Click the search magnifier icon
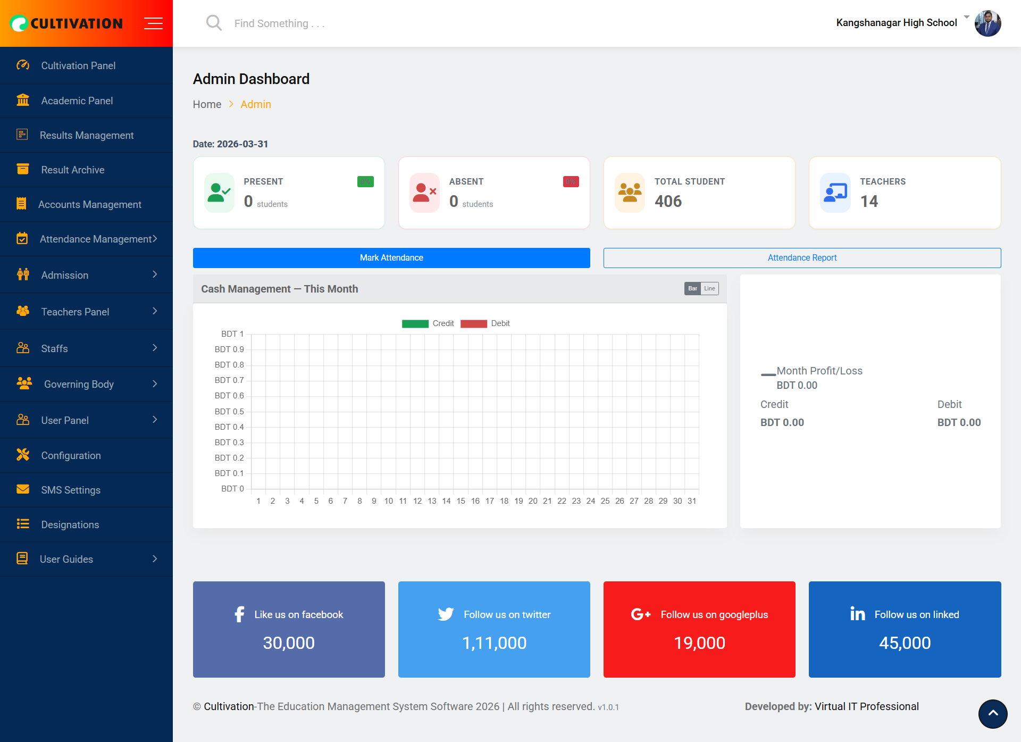Image resolution: width=1021 pixels, height=742 pixels. point(214,23)
